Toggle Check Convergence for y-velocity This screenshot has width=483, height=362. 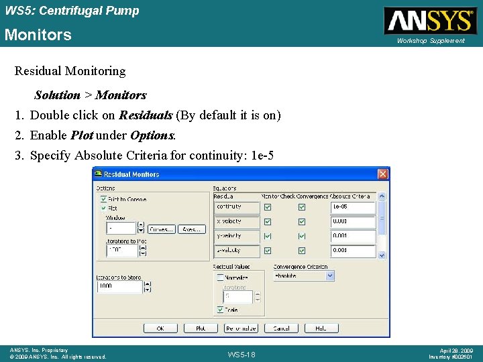302,236
